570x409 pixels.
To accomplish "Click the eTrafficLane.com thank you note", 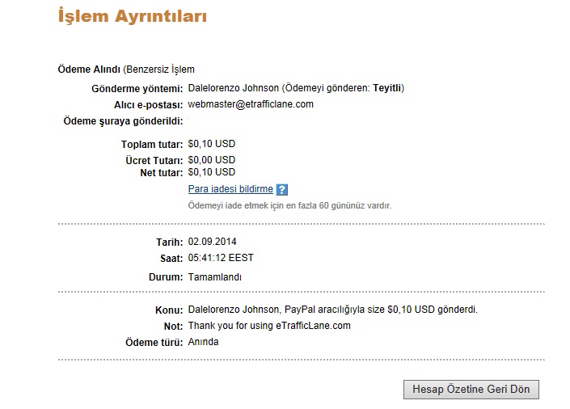I will [269, 326].
